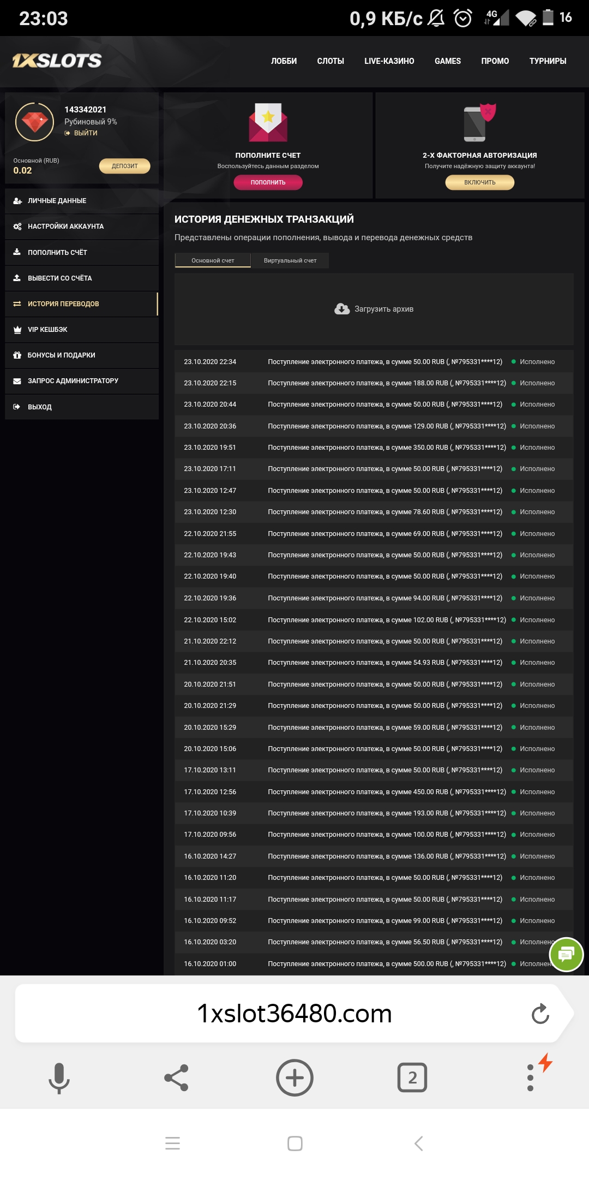Select Пополнить счёт in the sidebar
589x1179 pixels.
[82, 252]
